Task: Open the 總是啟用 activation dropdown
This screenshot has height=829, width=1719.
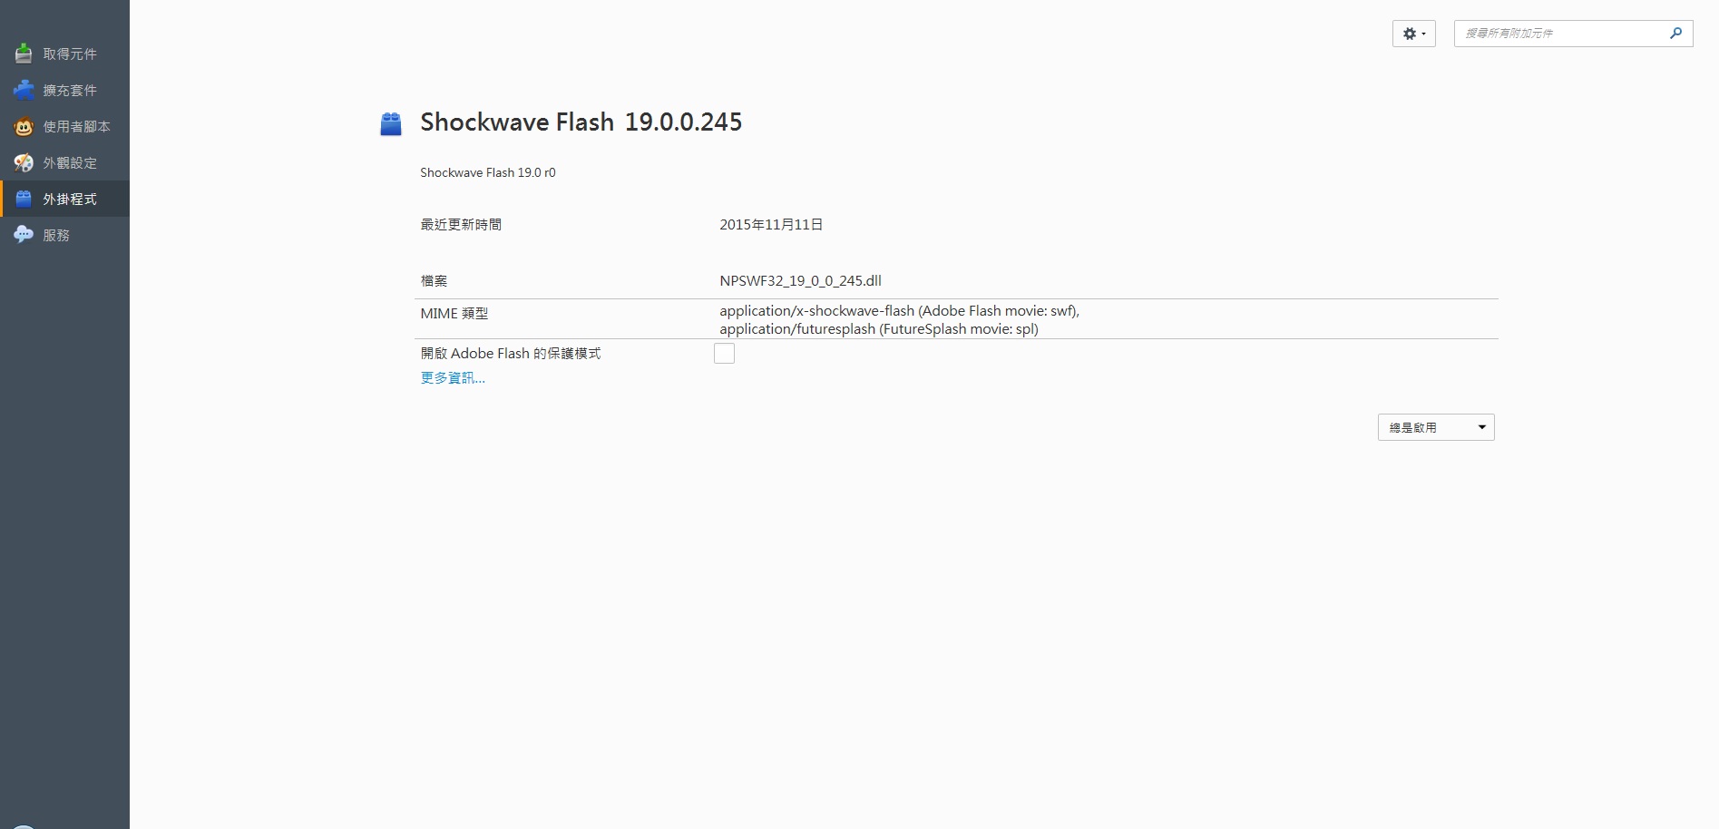Action: click(1436, 427)
